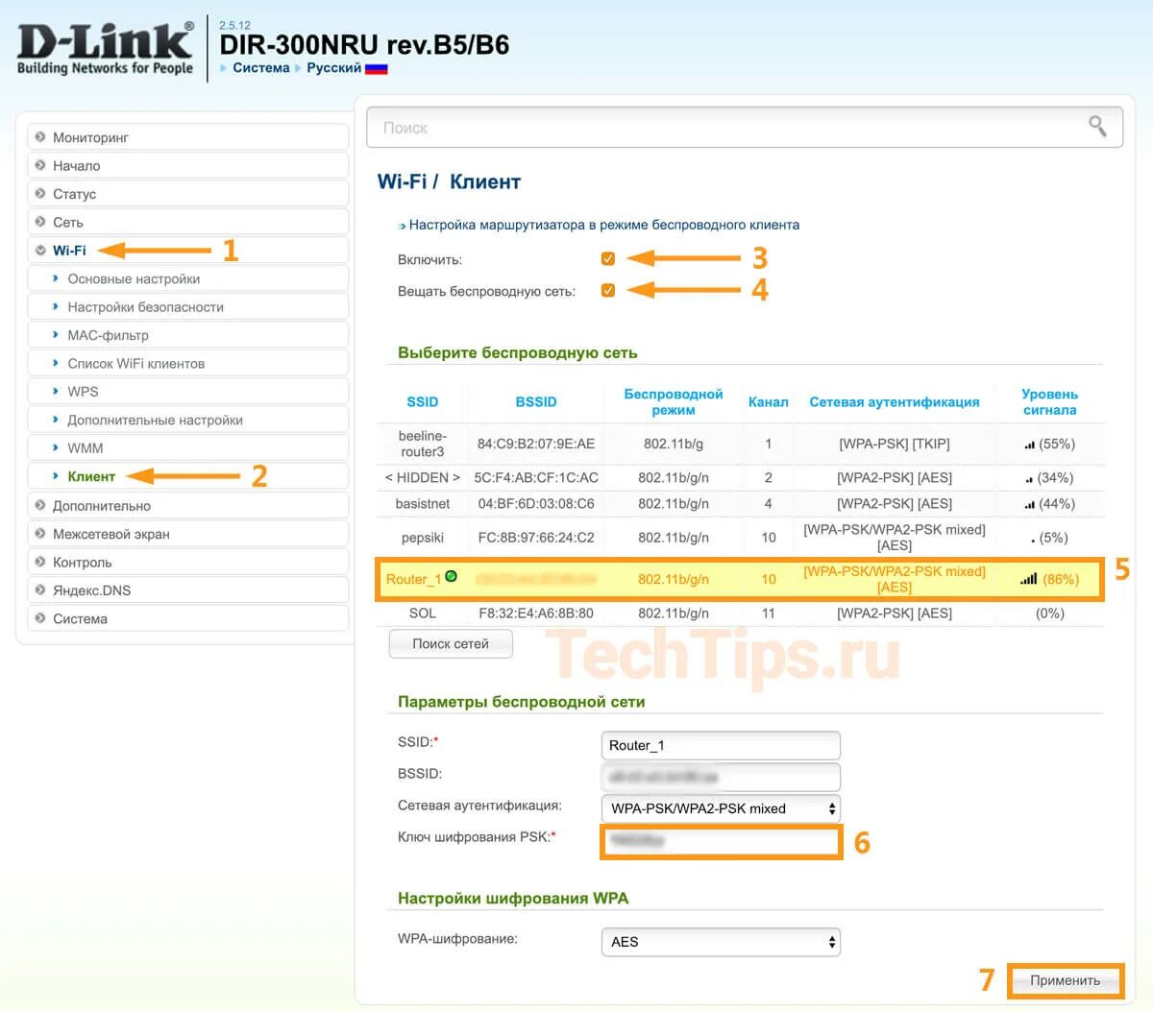Click the arrow icon beside Основные настройки

56,278
